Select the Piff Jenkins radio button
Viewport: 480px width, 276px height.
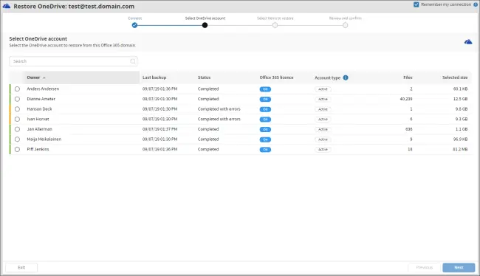[x=17, y=150]
